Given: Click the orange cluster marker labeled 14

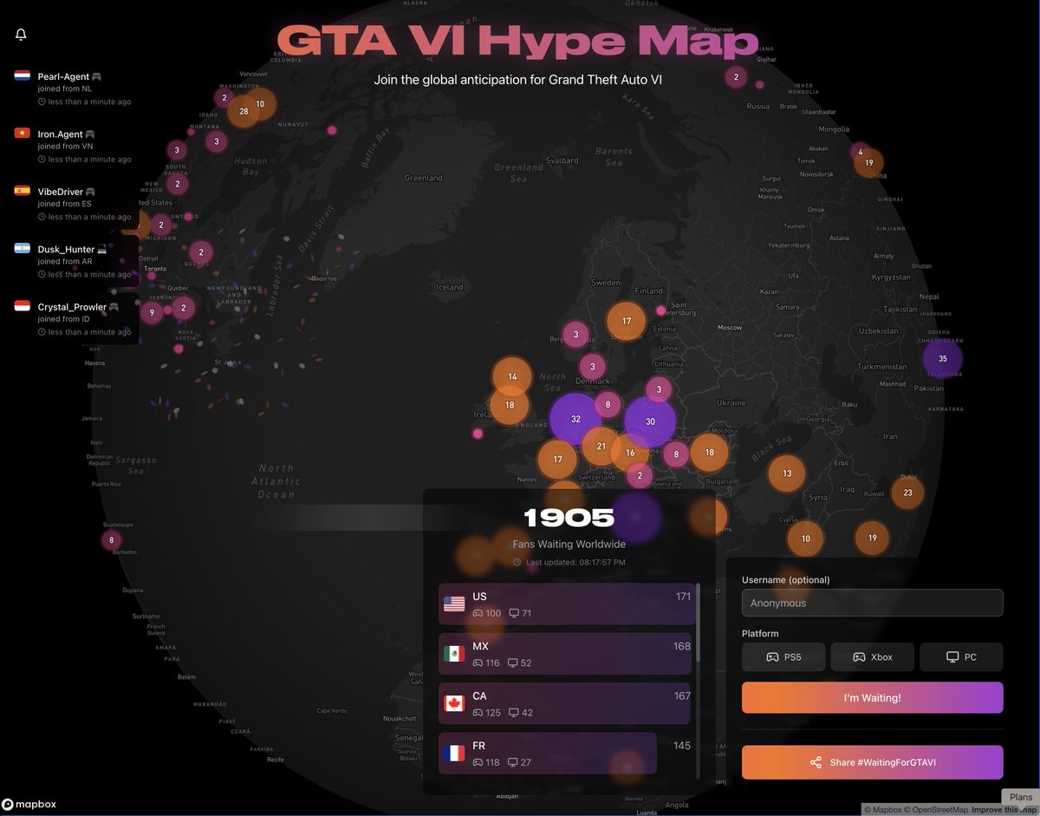Looking at the screenshot, I should [x=512, y=377].
